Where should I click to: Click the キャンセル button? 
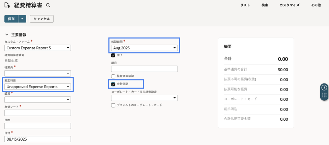pos(42,19)
